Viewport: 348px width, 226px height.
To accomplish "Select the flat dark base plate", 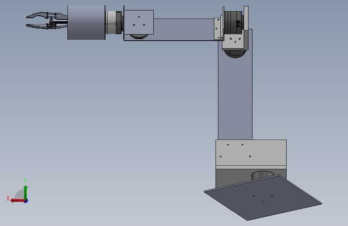I will (263, 197).
